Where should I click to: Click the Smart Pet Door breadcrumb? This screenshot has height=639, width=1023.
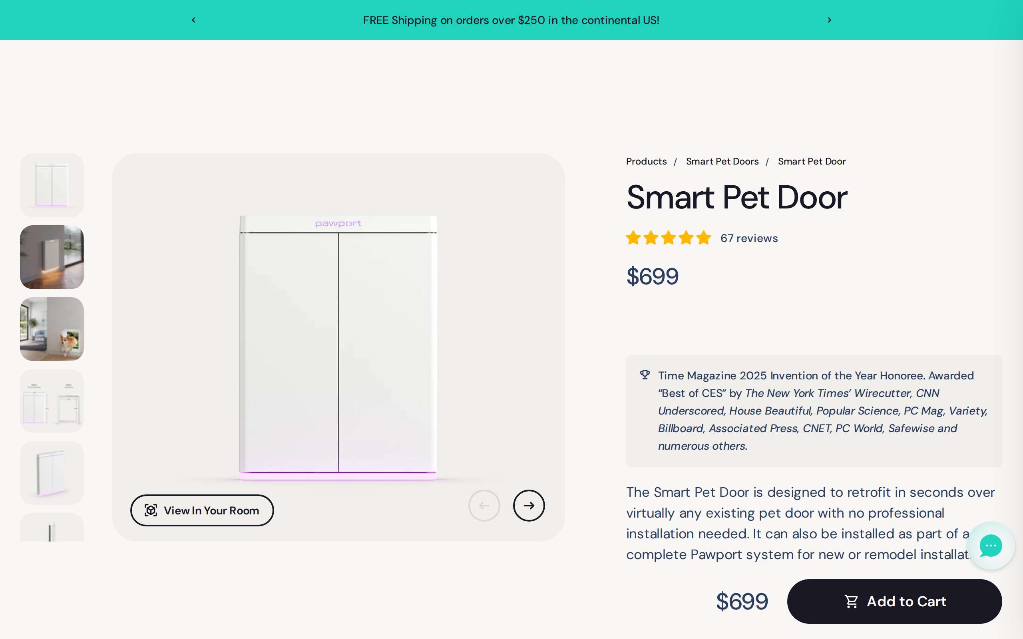click(x=812, y=161)
